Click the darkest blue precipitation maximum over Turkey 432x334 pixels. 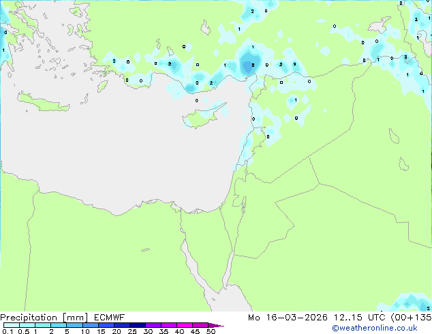click(x=248, y=65)
